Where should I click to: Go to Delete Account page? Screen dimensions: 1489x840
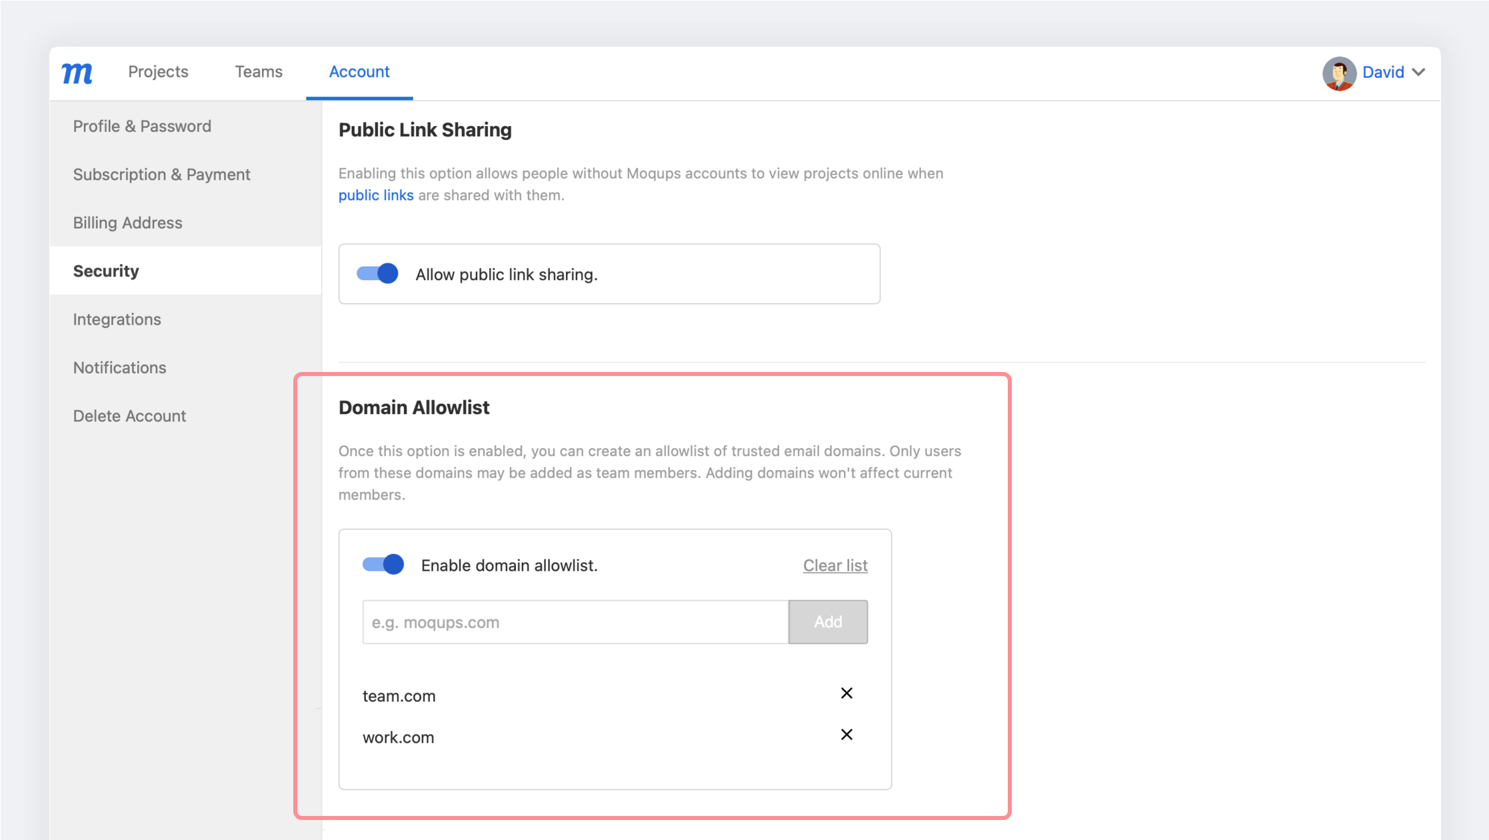[129, 416]
